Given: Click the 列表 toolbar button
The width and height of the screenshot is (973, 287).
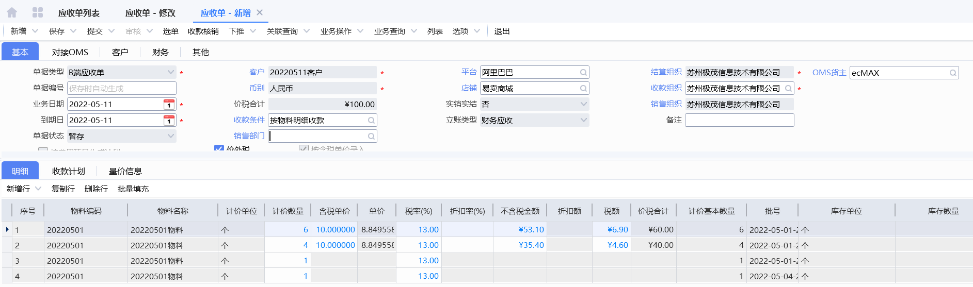Looking at the screenshot, I should [435, 31].
